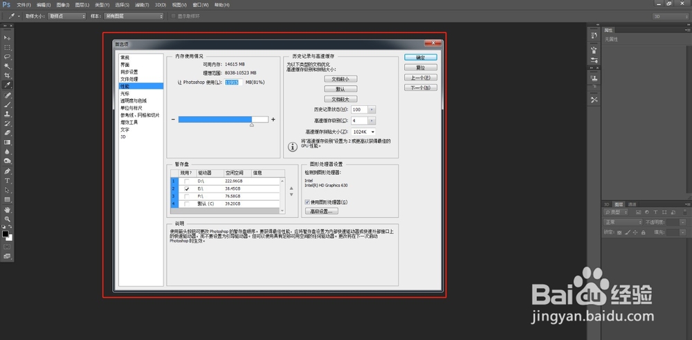Open the 高速缓存拼贴大小 1024K dropdown
692x340 pixels.
pyautogui.click(x=364, y=132)
